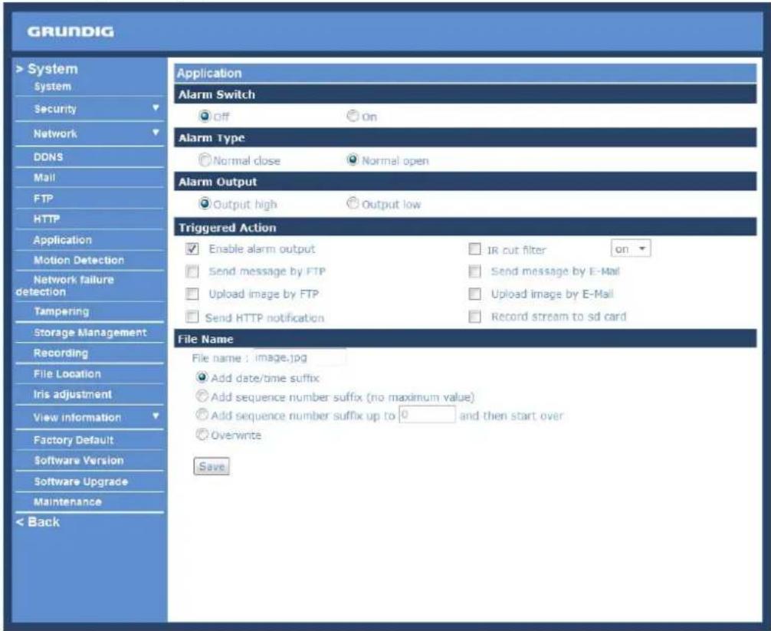Viewport: 771px width, 631px height.
Task: Select the Alarm Switch Off radio button
Action: [x=205, y=116]
